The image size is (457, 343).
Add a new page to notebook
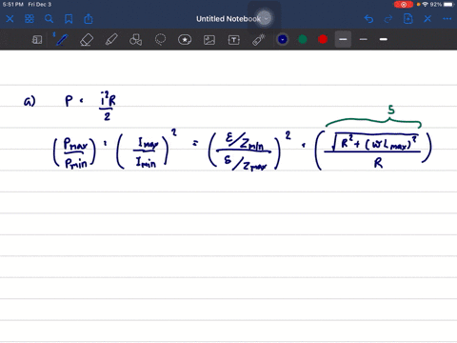point(407,19)
